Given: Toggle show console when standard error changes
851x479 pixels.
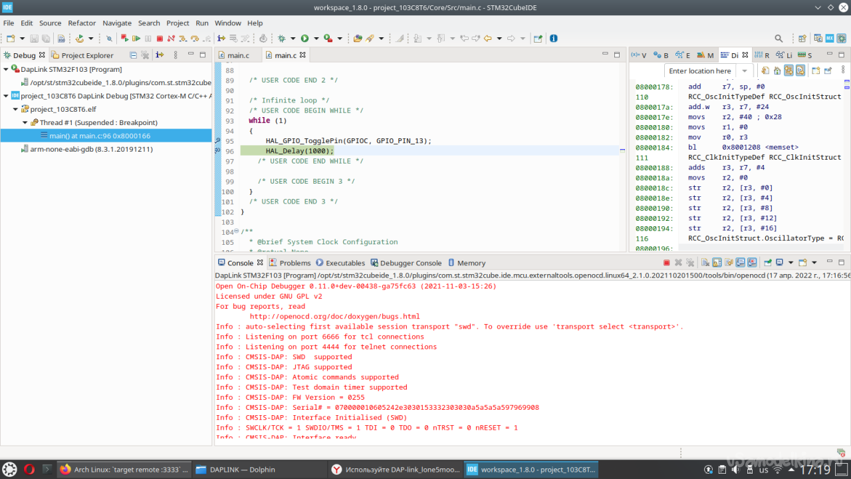Looking at the screenshot, I should 752,263.
